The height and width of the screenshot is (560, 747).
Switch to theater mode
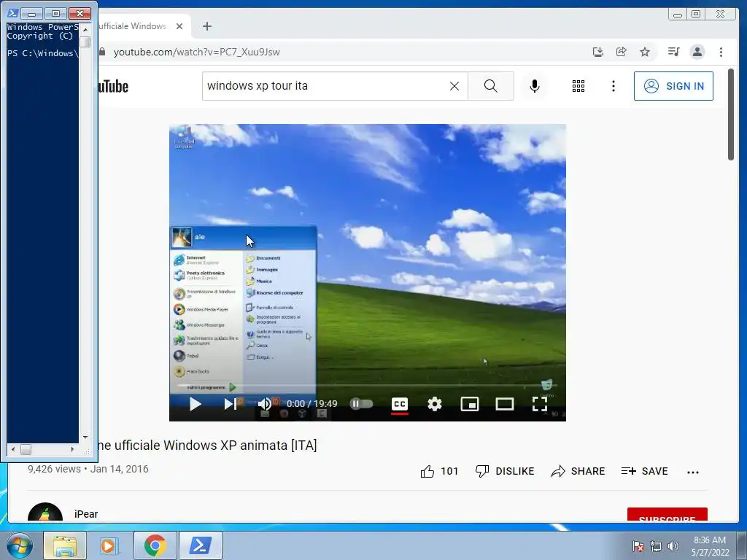(505, 404)
